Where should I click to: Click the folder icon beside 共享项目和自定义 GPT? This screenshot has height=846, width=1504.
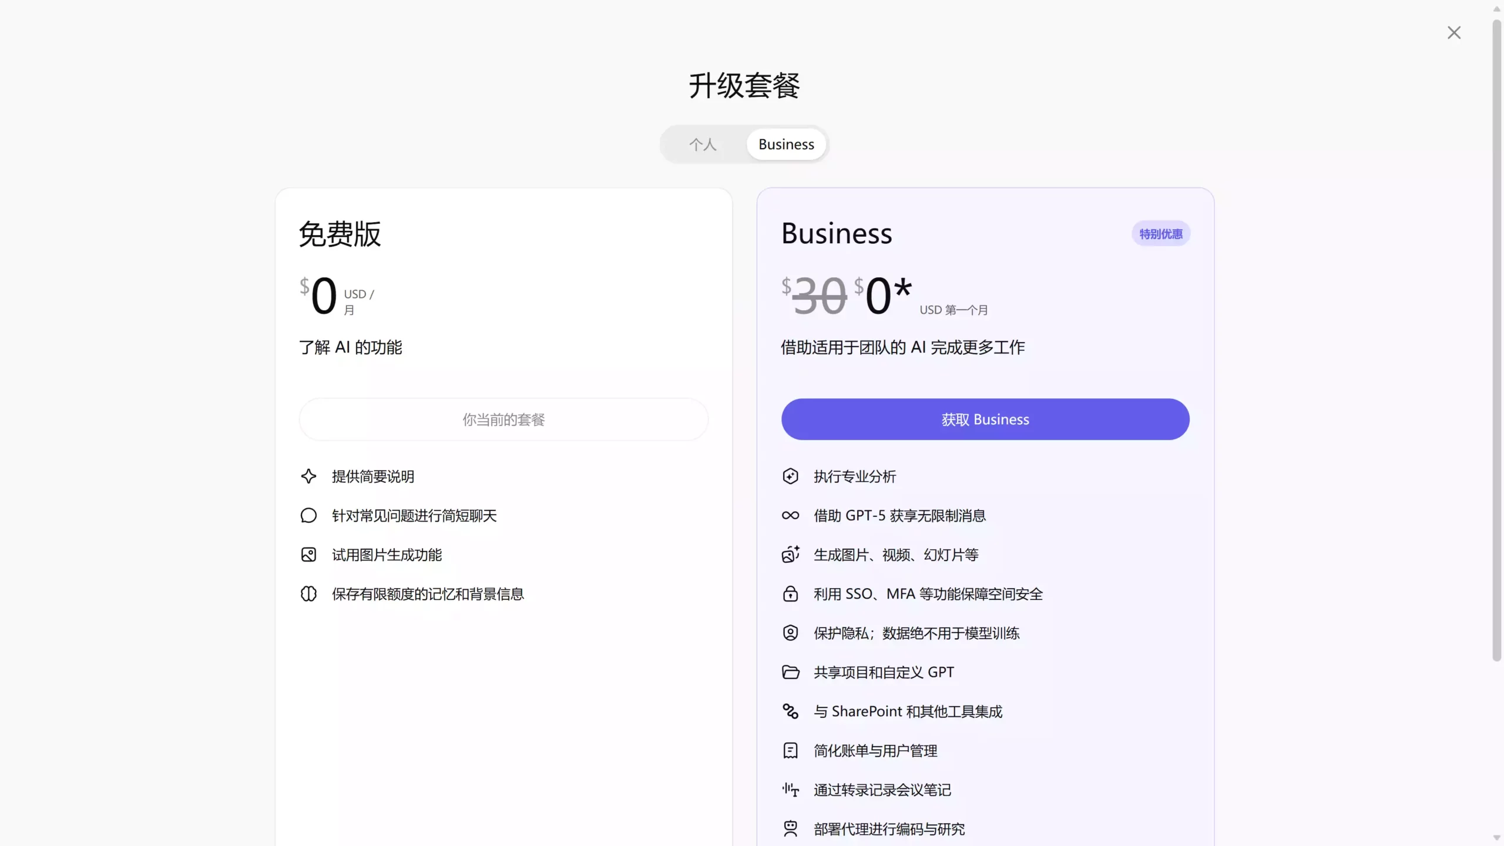point(790,672)
